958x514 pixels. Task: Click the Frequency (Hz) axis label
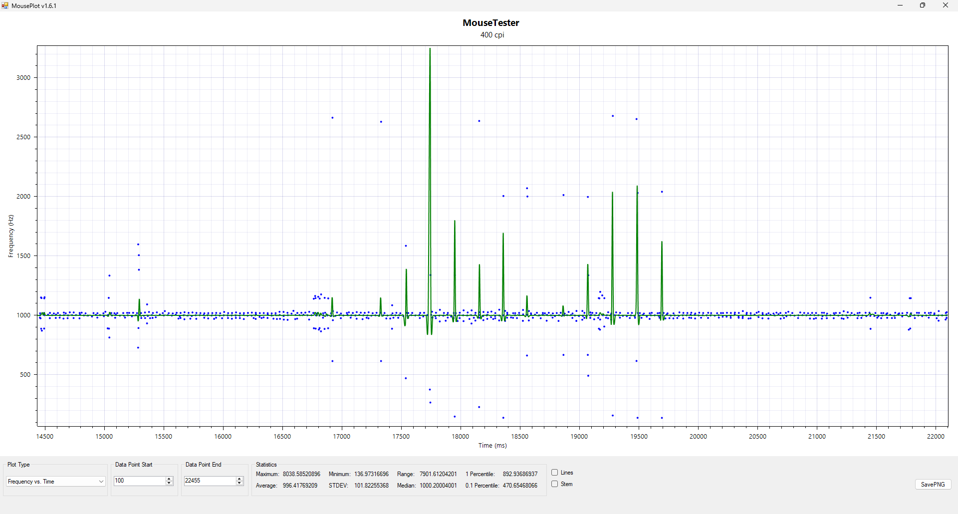(11, 236)
